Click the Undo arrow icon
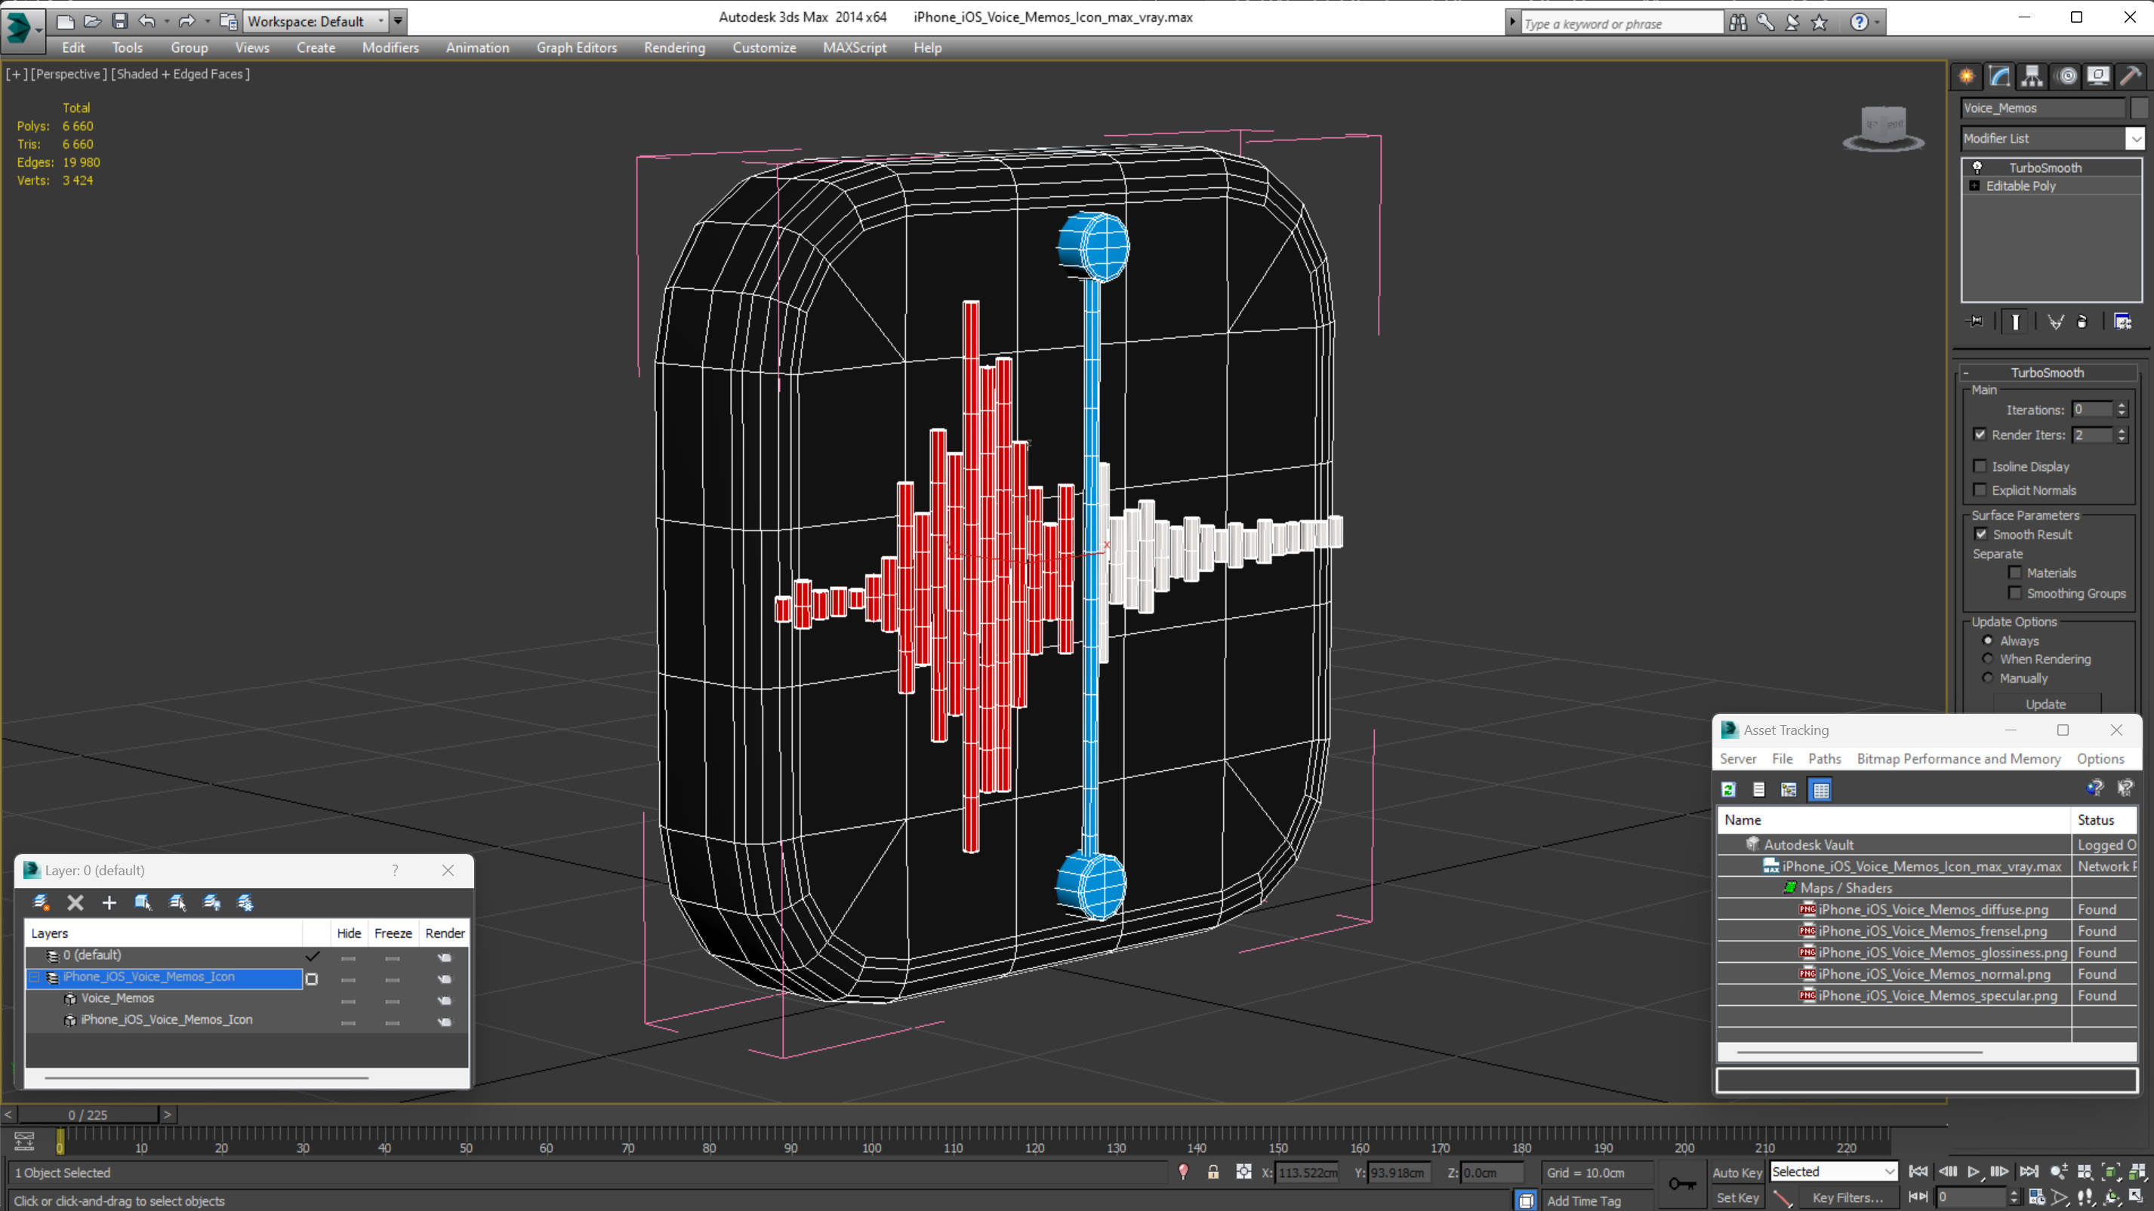Image resolution: width=2154 pixels, height=1211 pixels. point(146,21)
